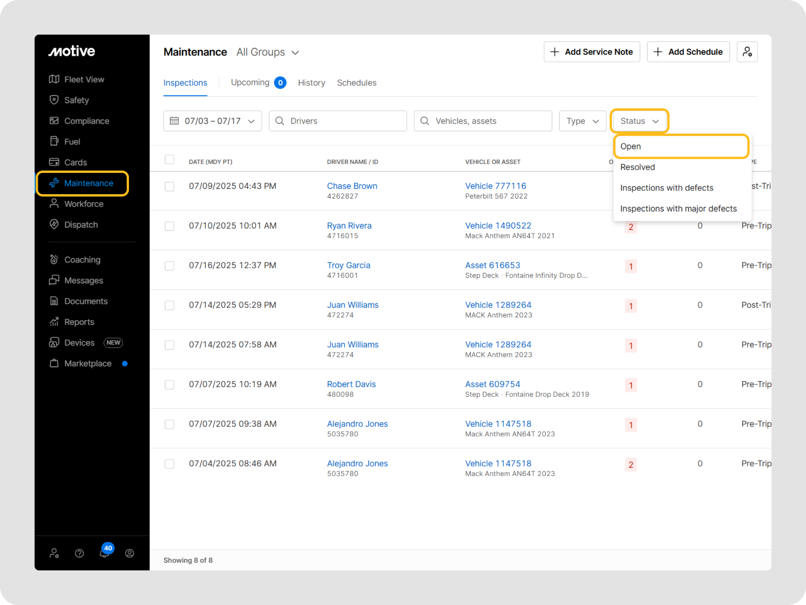Open user settings icon beside Add Schedule
This screenshot has height=605, width=806.
(x=747, y=52)
